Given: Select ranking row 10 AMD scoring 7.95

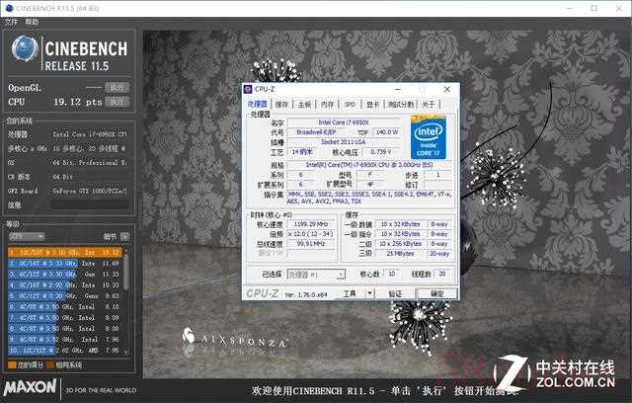Looking at the screenshot, I should 64,351.
